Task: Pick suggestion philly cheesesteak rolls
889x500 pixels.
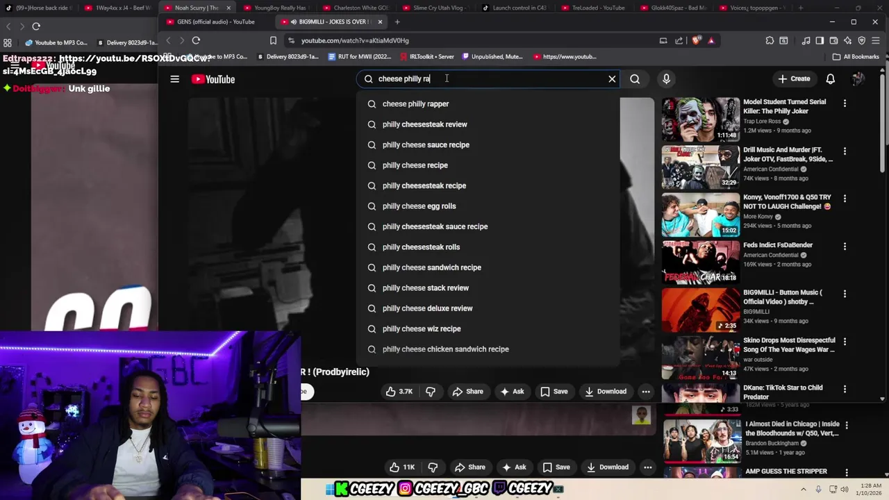Action: coord(488,247)
